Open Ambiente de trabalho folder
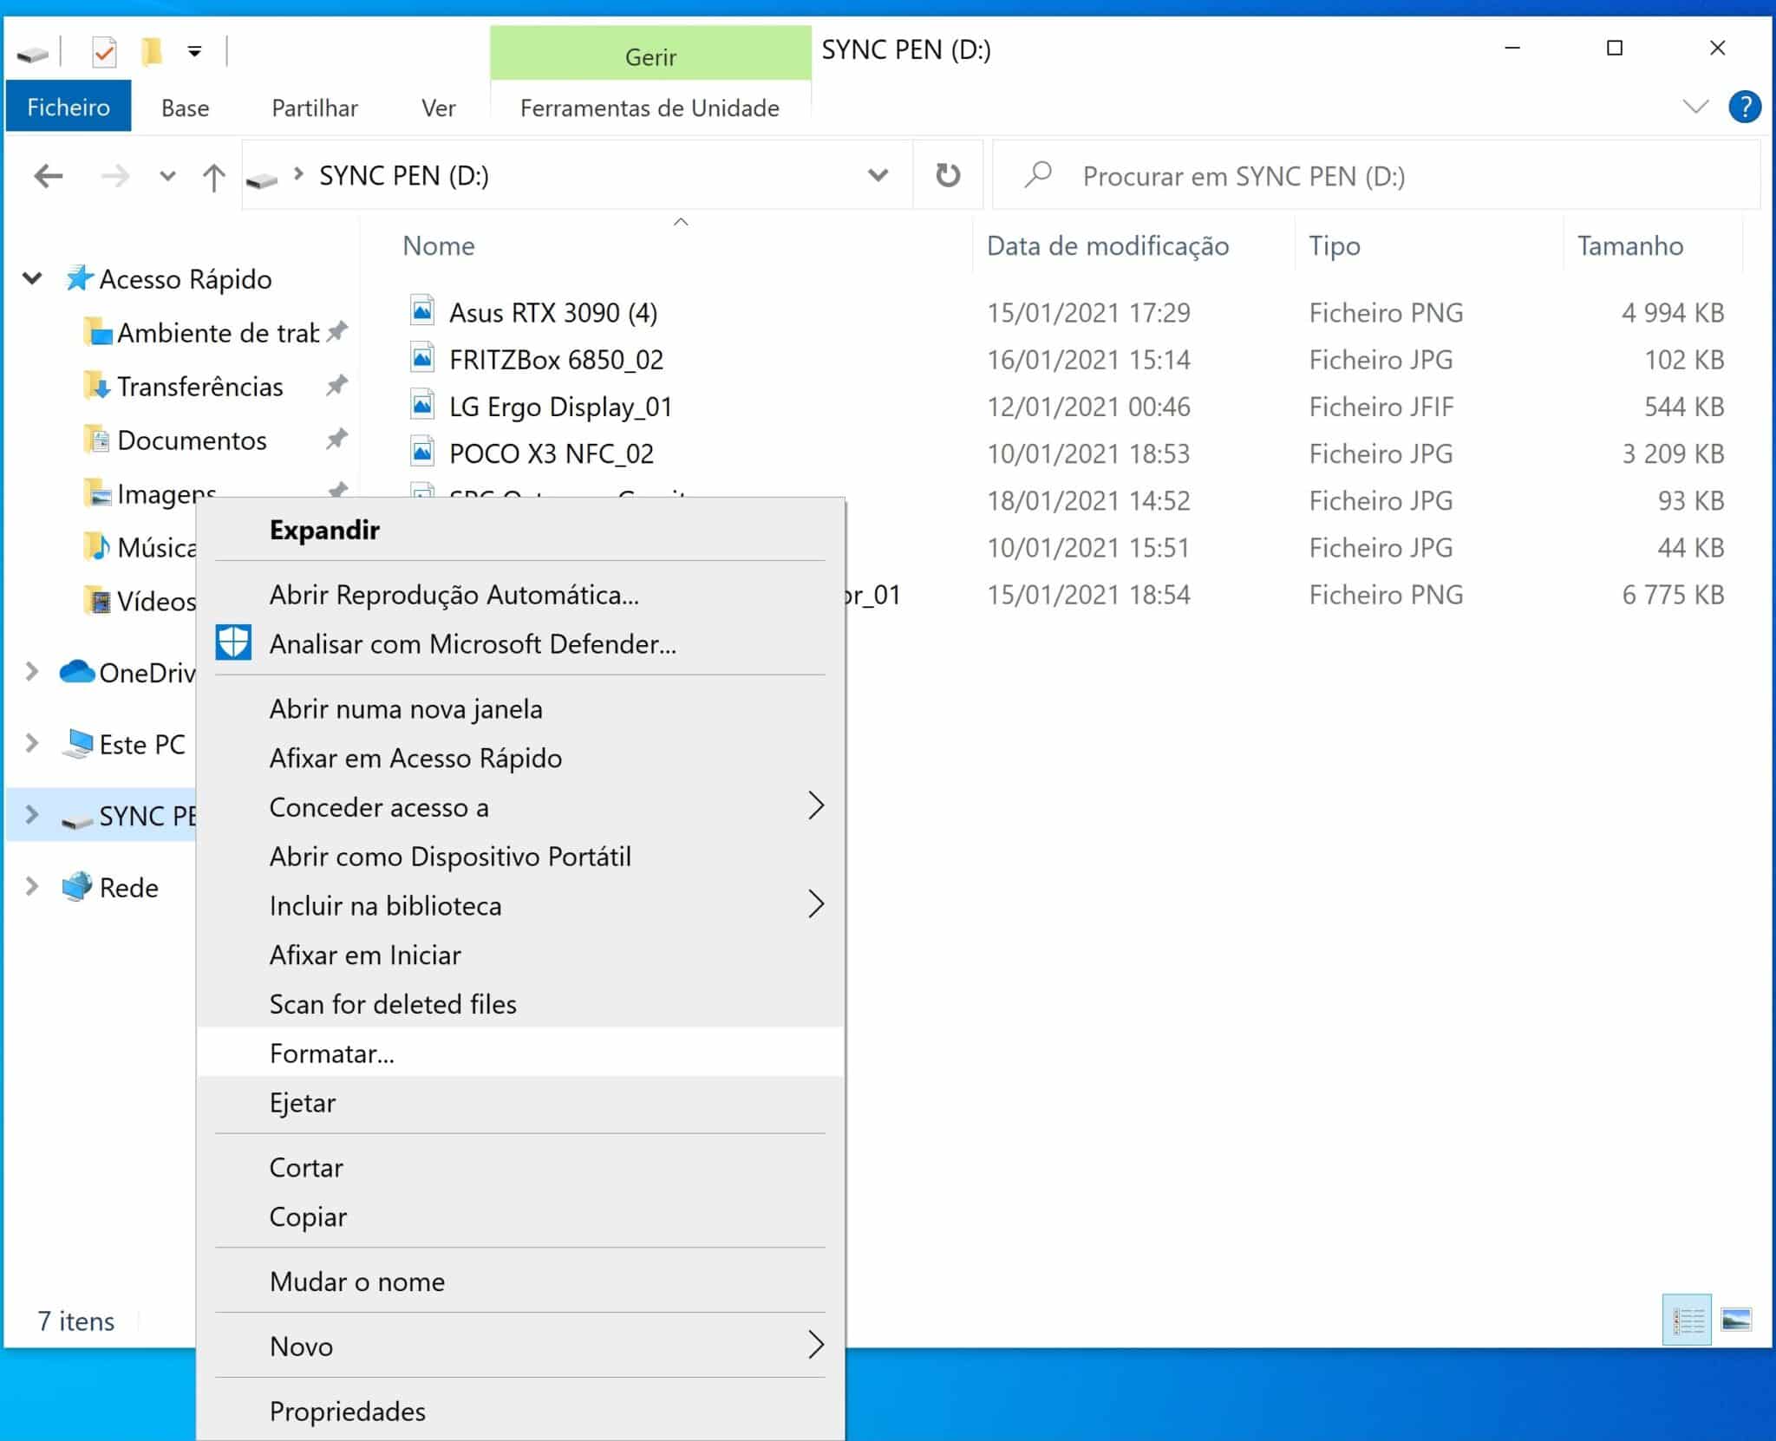 (218, 333)
